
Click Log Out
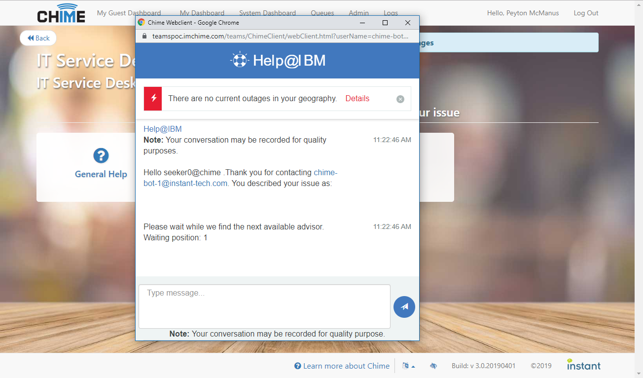click(586, 13)
